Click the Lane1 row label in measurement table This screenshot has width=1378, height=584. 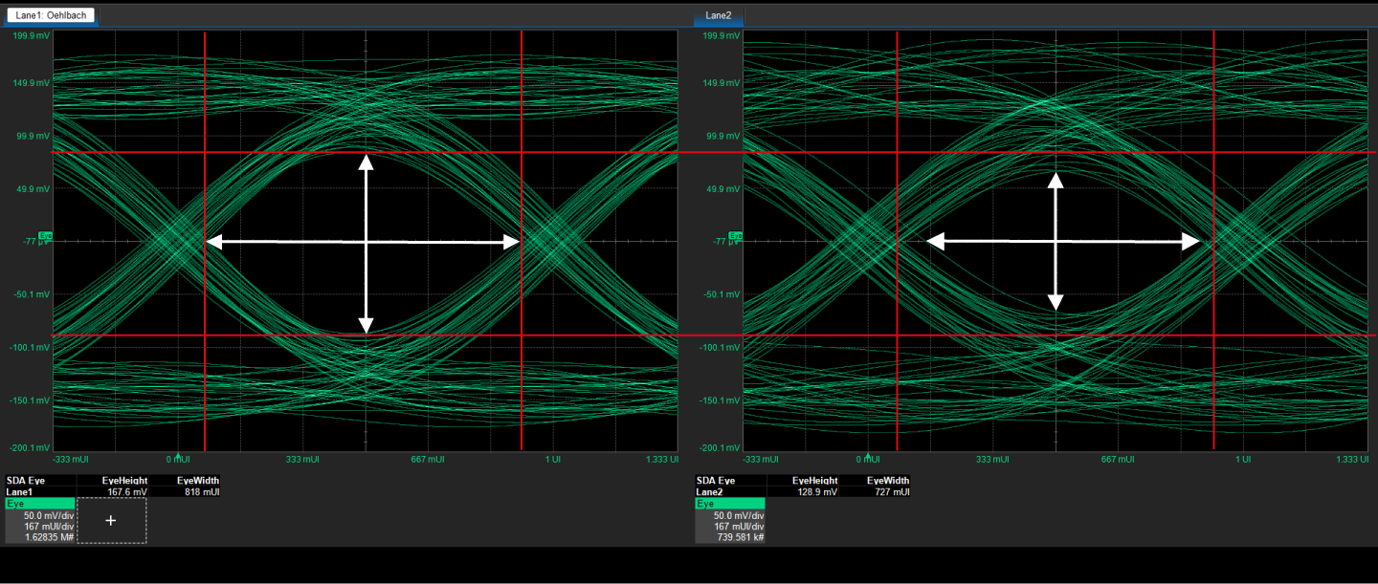pos(20,492)
